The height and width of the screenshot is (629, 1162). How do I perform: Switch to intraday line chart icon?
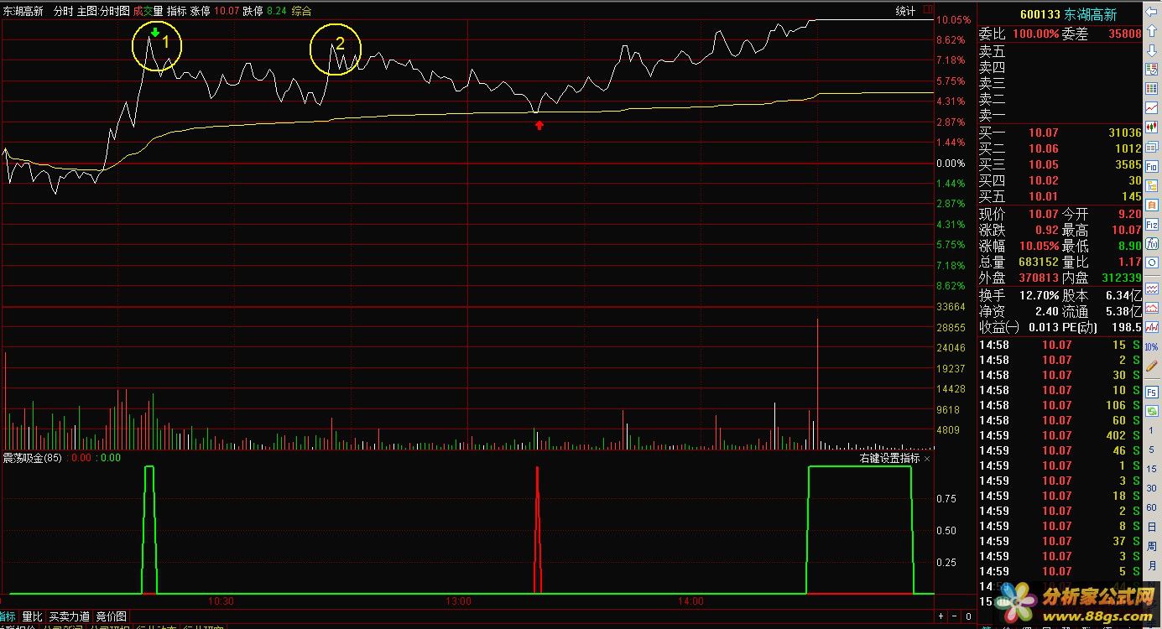pyautogui.click(x=1152, y=108)
